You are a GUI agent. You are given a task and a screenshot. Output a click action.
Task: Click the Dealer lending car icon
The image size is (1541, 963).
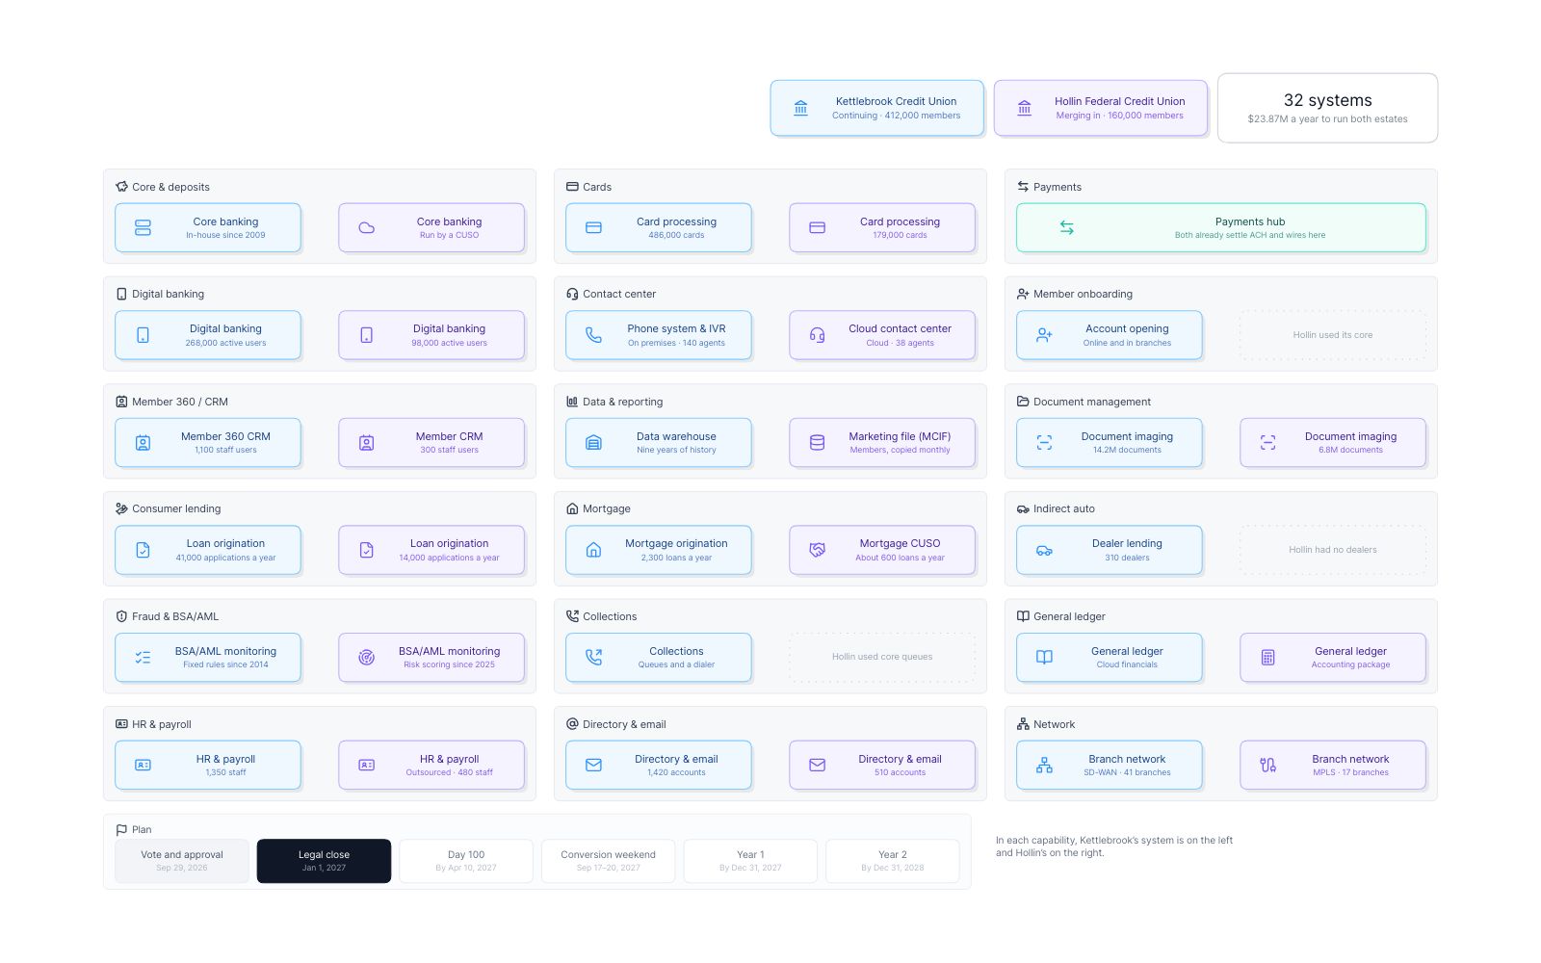pos(1044,550)
